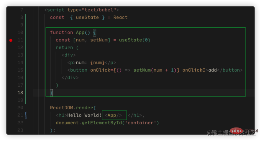Click the Hello World! text in h1

pos(84,115)
